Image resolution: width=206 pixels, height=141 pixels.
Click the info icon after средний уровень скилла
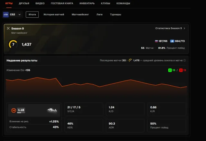(x=184, y=60)
